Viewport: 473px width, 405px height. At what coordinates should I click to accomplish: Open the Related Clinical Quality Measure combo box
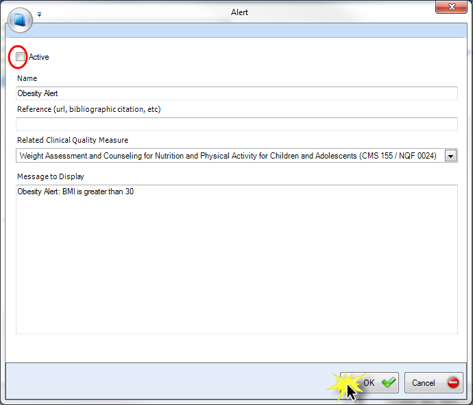pyautogui.click(x=230, y=156)
